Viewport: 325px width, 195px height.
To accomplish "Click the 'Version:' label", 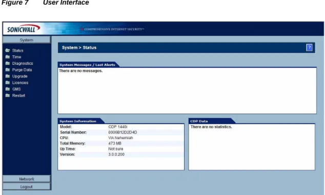I will point(67,154).
